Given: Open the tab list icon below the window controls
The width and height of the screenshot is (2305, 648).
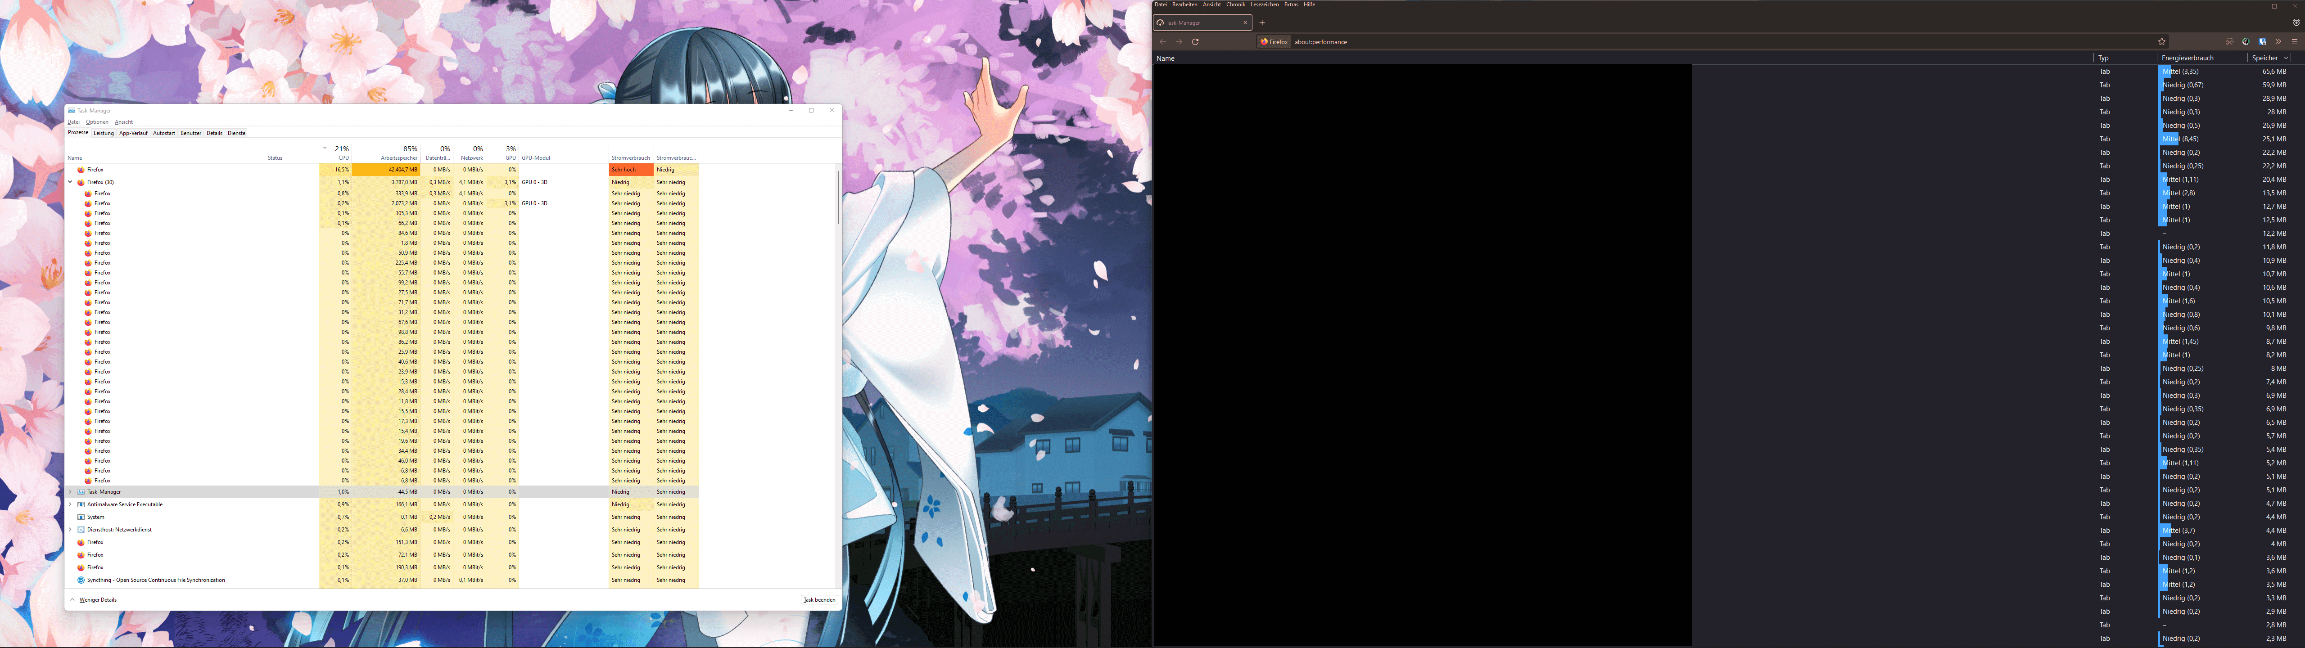Looking at the screenshot, I should coord(2296,23).
